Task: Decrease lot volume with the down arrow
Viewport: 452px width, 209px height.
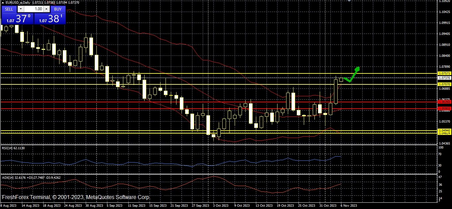Action: tap(21, 9)
